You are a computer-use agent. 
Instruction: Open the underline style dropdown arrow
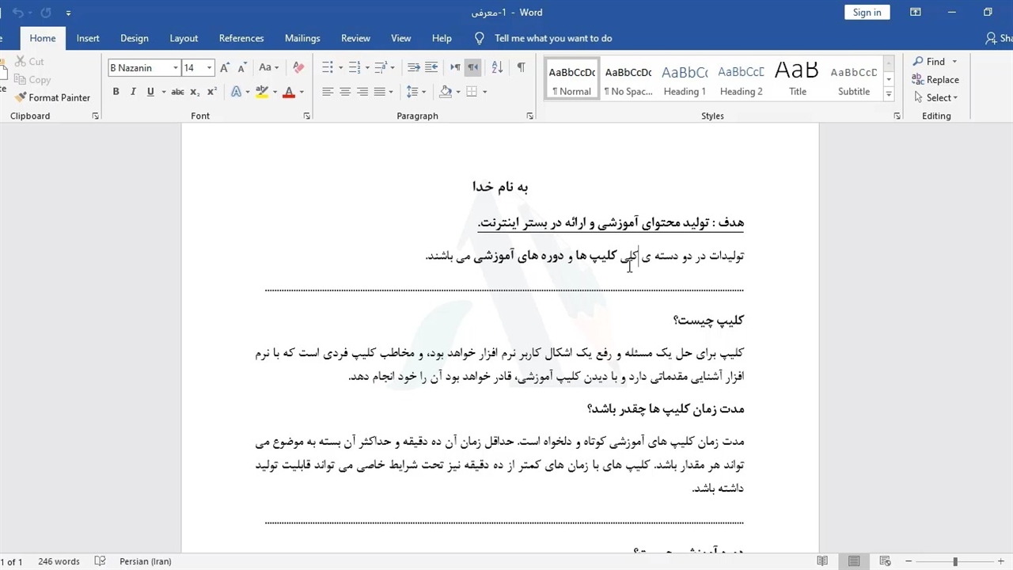coord(164,92)
